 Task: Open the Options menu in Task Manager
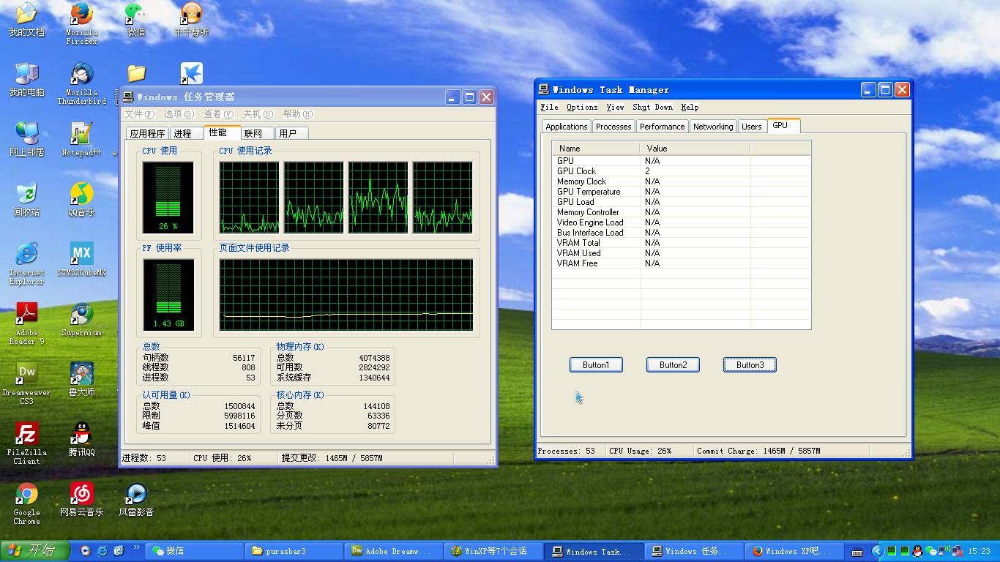582,107
